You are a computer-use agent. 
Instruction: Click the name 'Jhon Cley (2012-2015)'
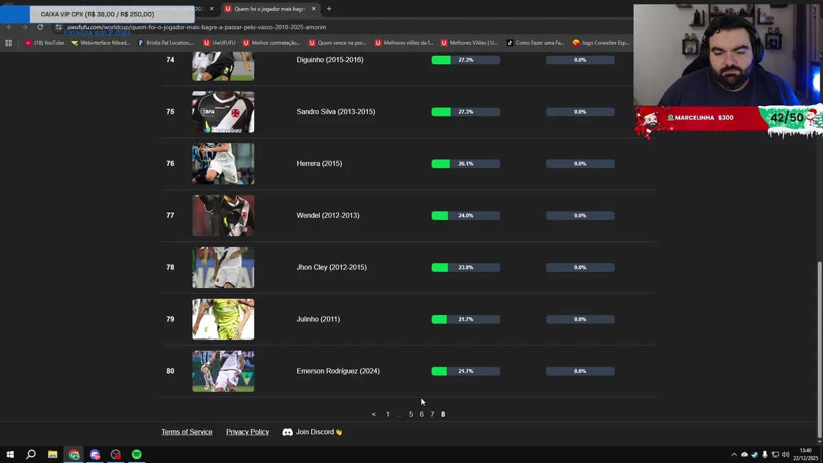click(332, 268)
